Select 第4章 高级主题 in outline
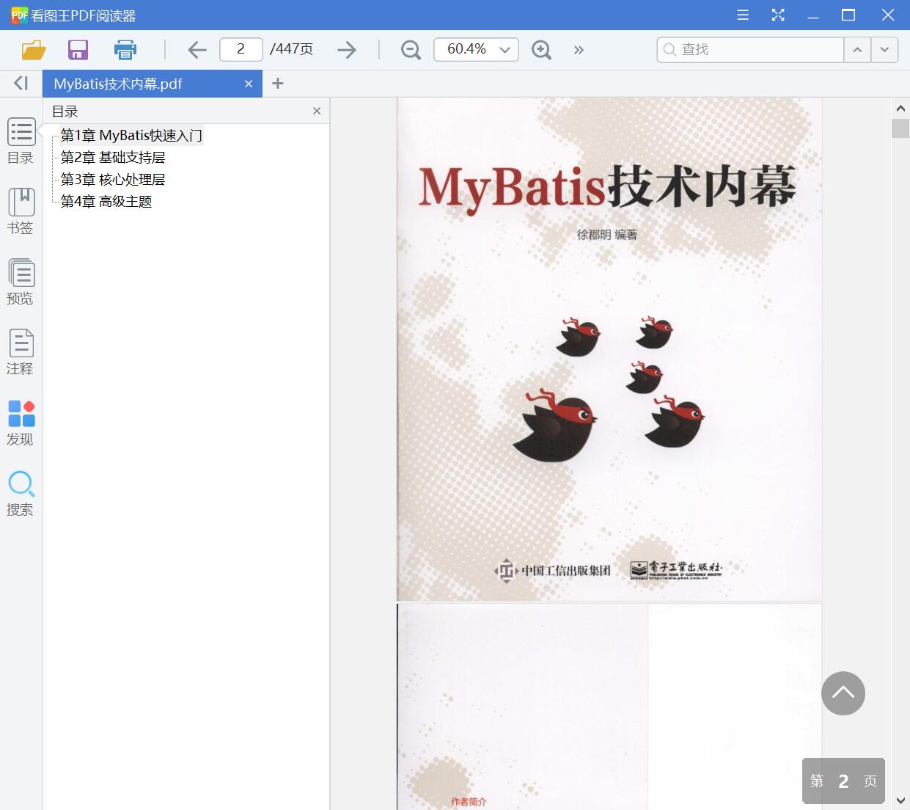910x810 pixels. coord(106,201)
